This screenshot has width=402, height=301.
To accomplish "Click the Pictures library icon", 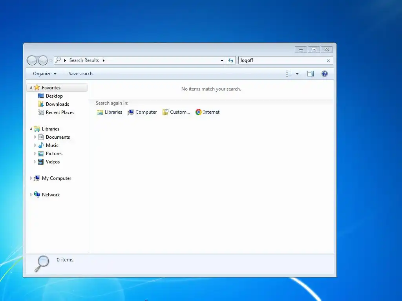I will tap(41, 154).
